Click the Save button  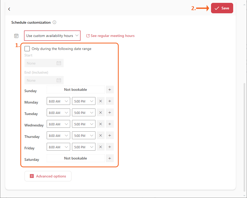[x=222, y=8]
